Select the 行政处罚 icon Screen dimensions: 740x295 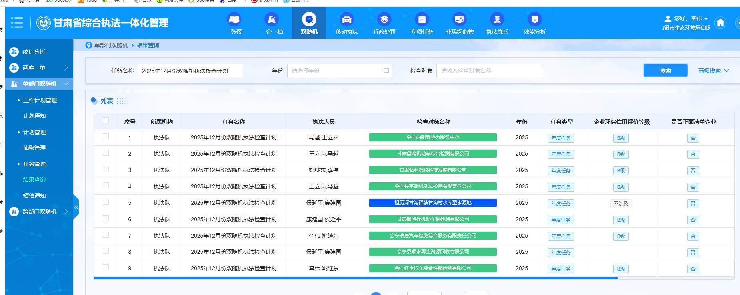[x=384, y=20]
